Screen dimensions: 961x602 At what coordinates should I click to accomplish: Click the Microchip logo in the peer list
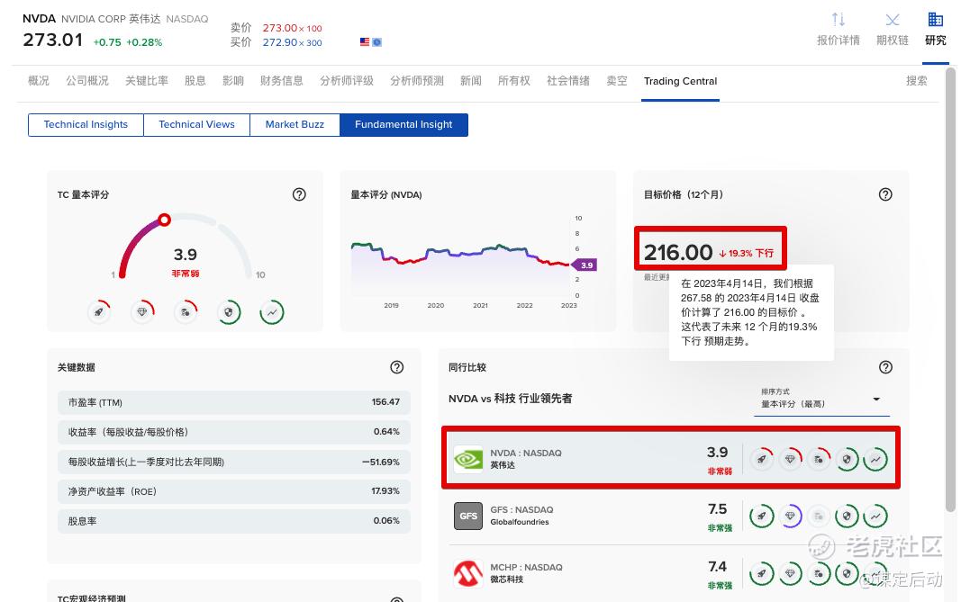coord(468,574)
